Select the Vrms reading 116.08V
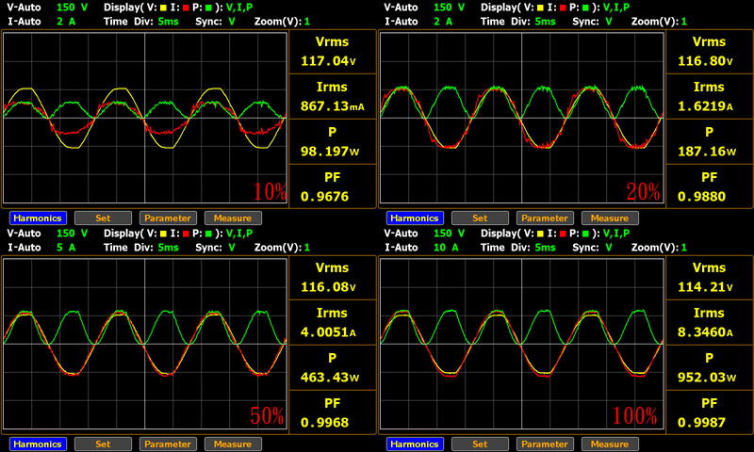 [x=328, y=287]
